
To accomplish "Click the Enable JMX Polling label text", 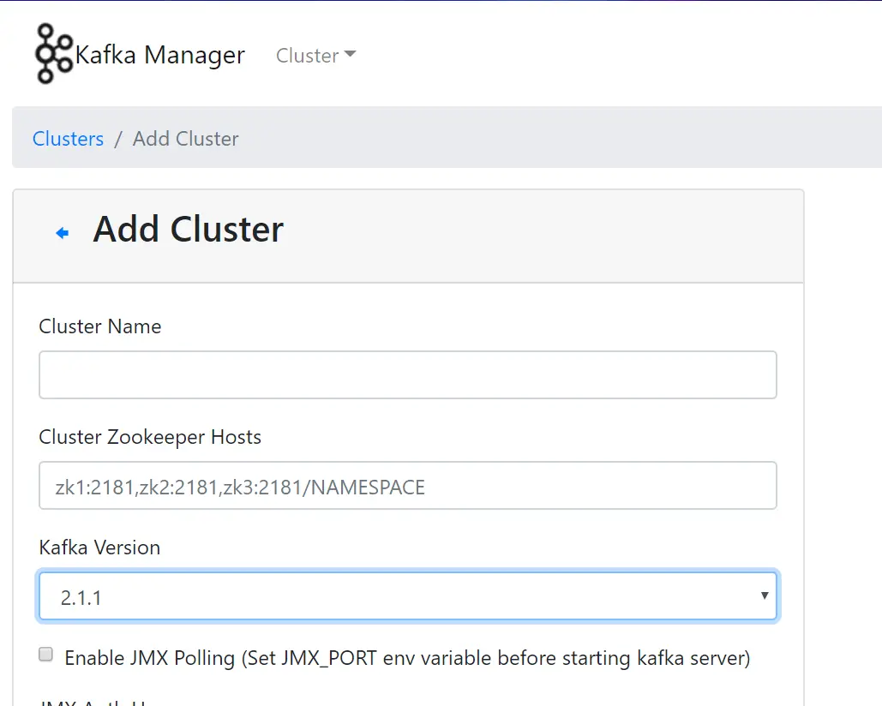I will coord(407,658).
